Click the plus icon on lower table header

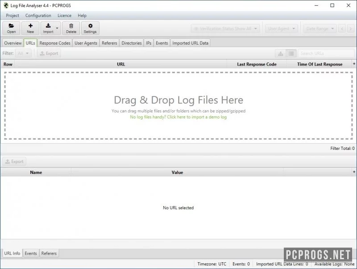(354, 172)
